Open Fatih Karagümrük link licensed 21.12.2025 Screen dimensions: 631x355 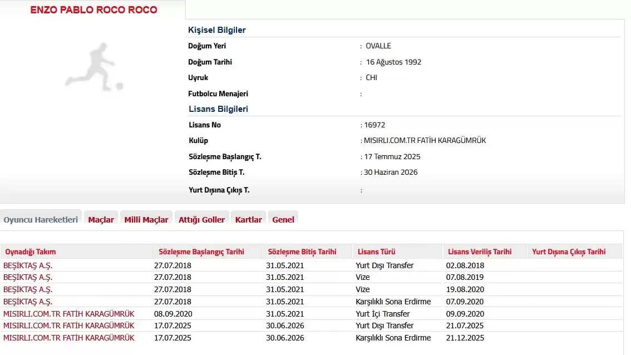68,338
